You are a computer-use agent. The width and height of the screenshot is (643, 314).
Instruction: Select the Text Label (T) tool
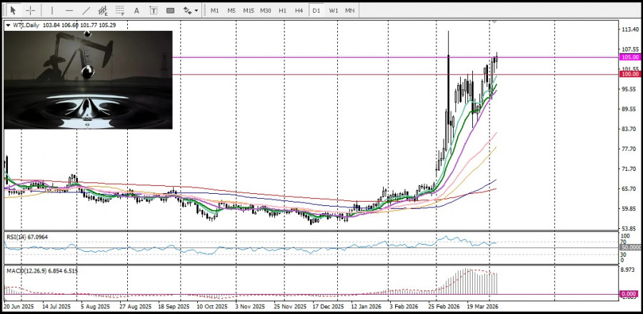coord(154,11)
